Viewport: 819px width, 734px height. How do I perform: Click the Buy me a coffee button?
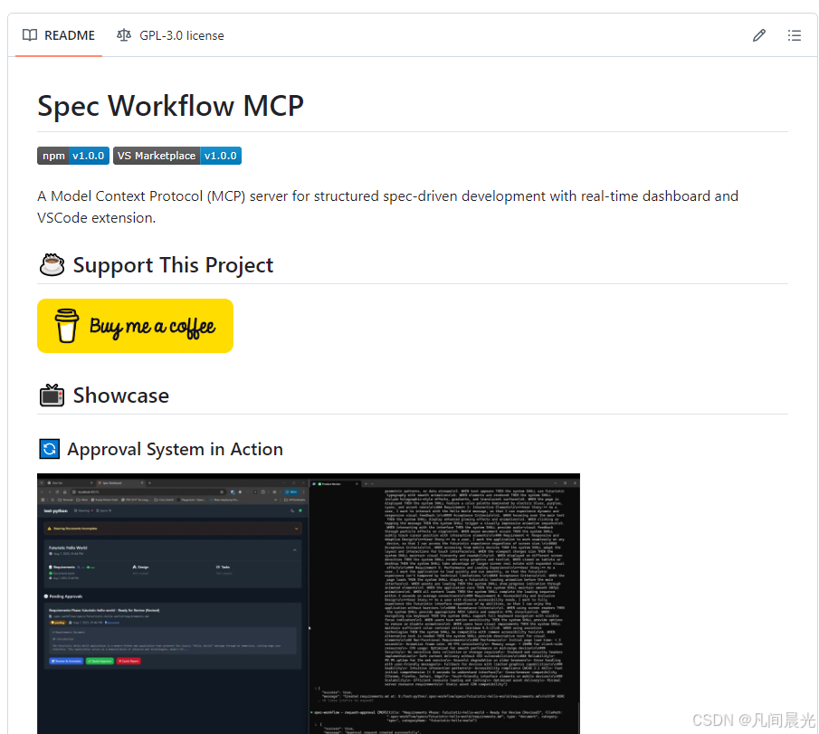135,326
